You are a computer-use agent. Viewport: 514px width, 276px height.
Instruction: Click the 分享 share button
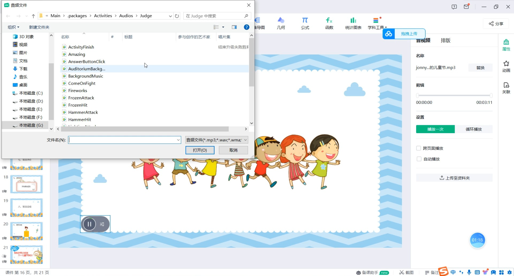pos(496,24)
